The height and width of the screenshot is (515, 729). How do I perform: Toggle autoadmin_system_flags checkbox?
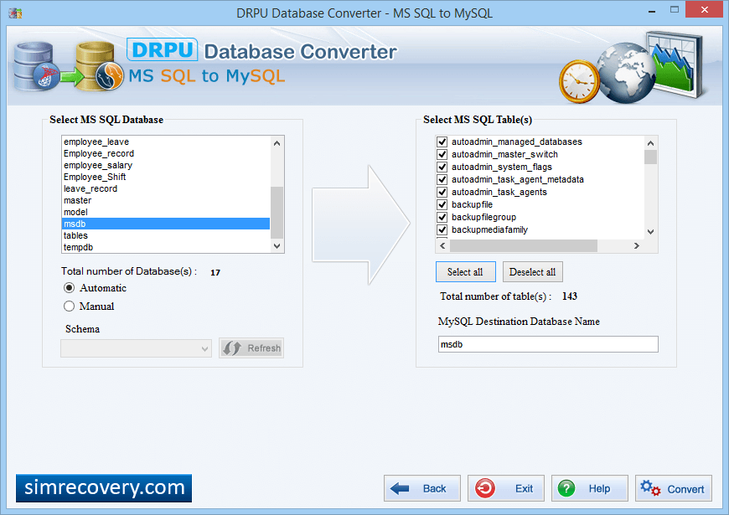click(x=442, y=167)
